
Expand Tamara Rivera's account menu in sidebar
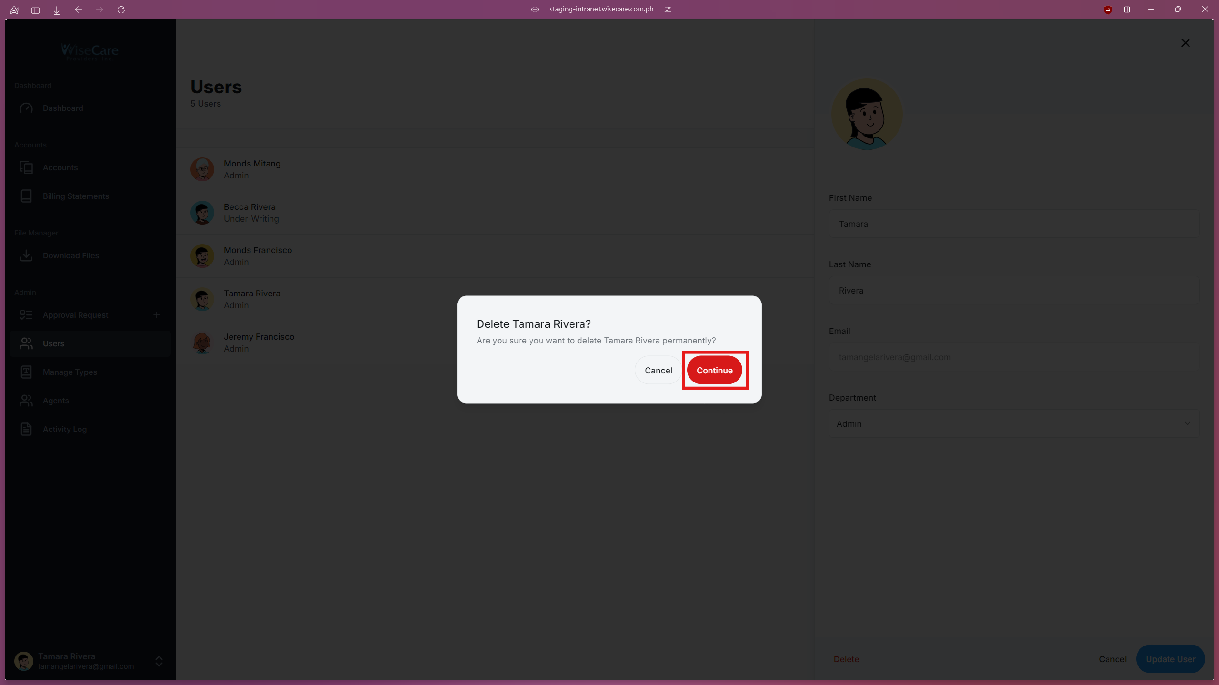(158, 661)
